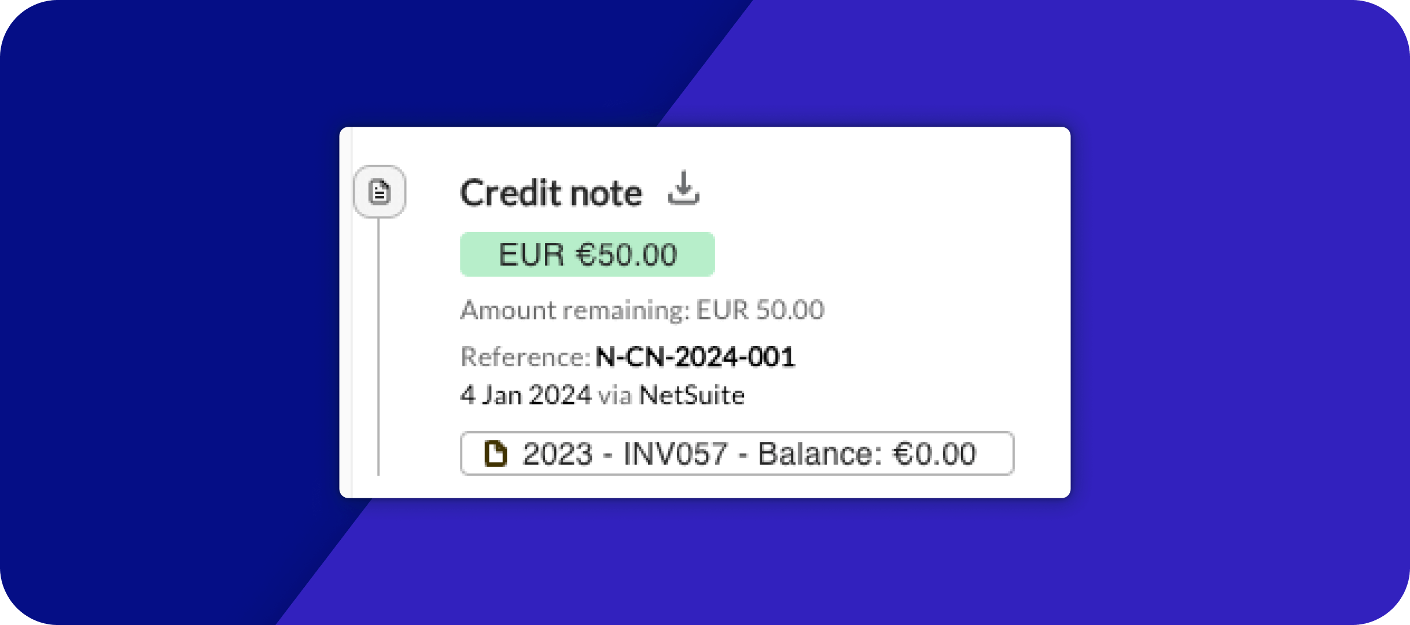This screenshot has width=1410, height=625.
Task: Click the dark navy background area
Action: point(174,231)
